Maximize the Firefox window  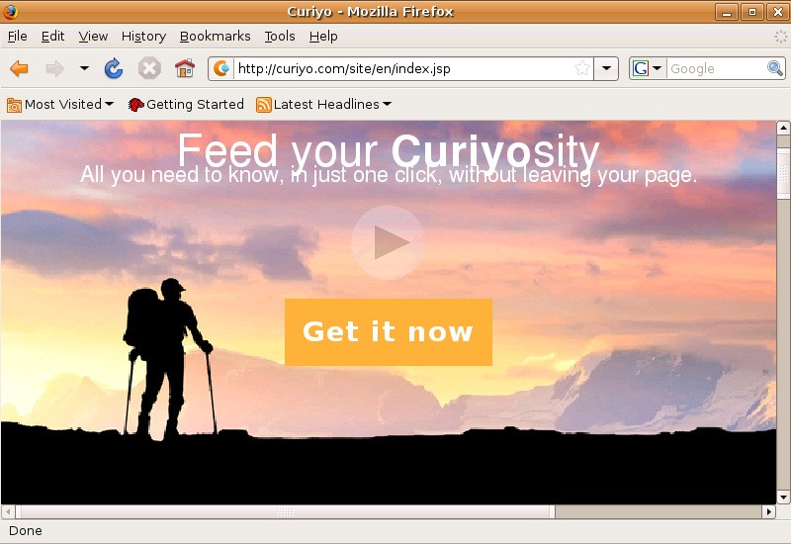(752, 12)
